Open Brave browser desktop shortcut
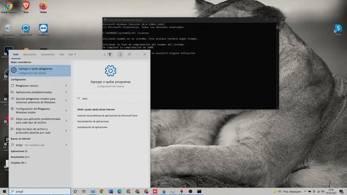The height and width of the screenshot is (195, 347). pyautogui.click(x=26, y=6)
